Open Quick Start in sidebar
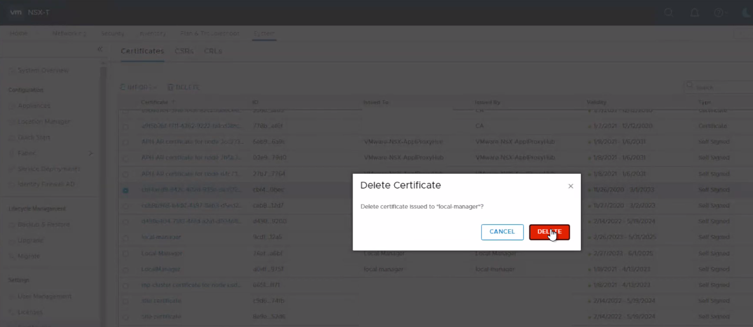 34,138
